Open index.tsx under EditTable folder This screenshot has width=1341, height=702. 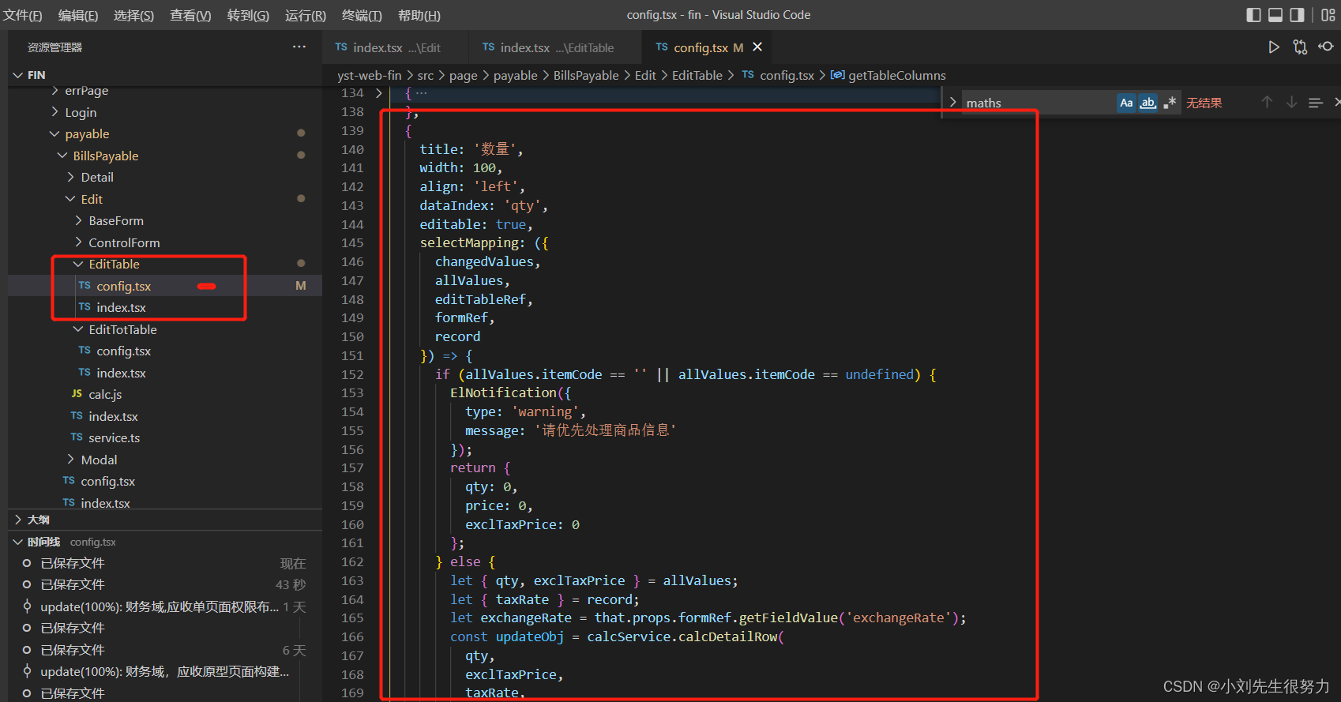click(x=121, y=307)
